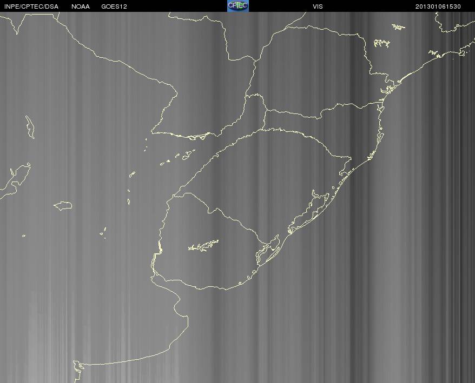Click the oval lake outline in the left area

point(63,205)
